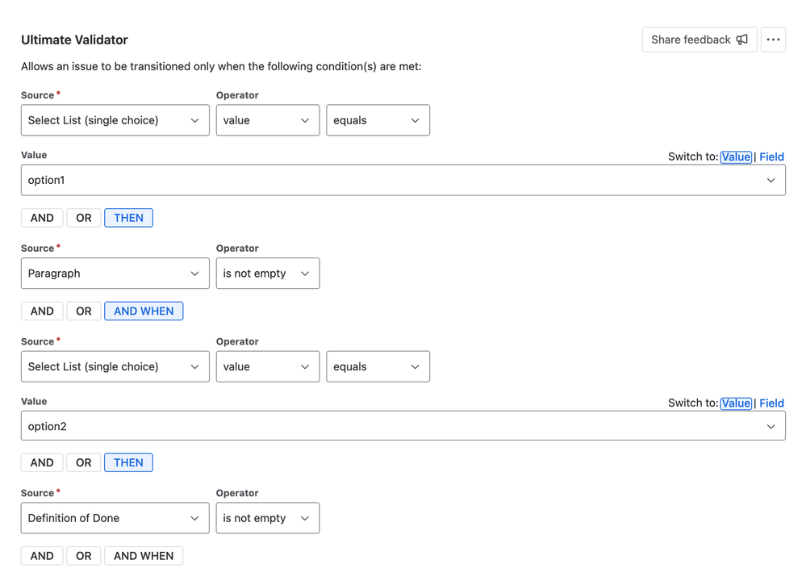Toggle the first THEN connector button

(128, 218)
